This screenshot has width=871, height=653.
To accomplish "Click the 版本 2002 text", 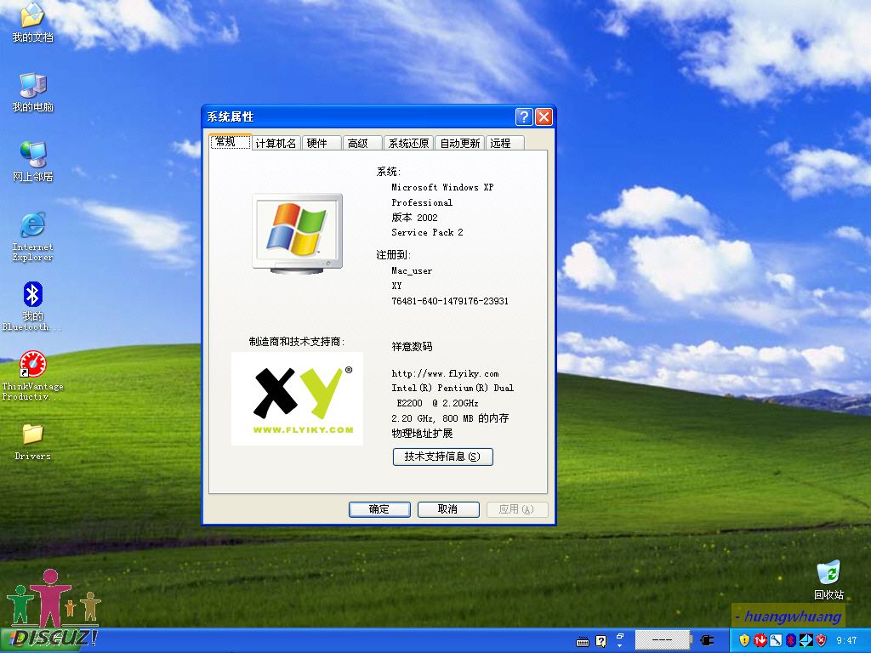I will (414, 218).
